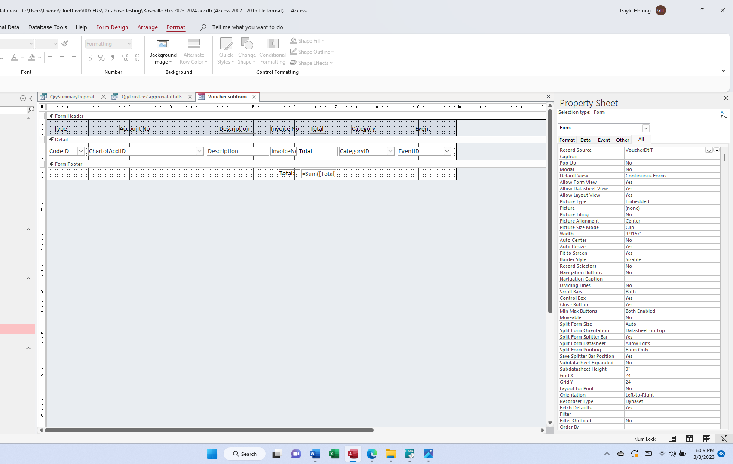The image size is (733, 464).
Task: Increase decimal places
Action: click(125, 57)
